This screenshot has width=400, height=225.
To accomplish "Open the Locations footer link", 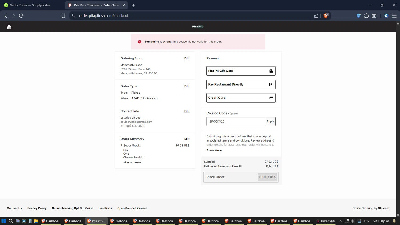I will pos(105,208).
